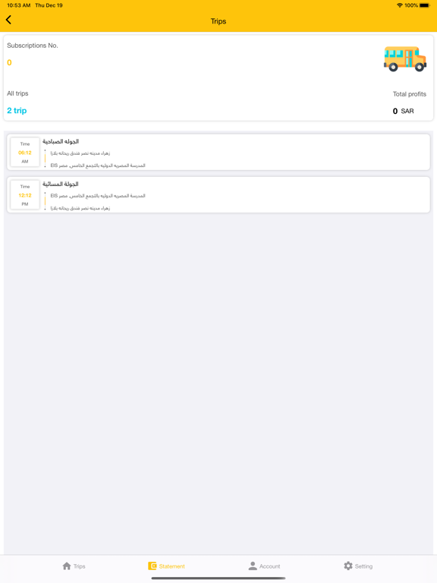Open the evening trip titled الجولة المسائية
This screenshot has height=583, width=437.
coord(218,195)
